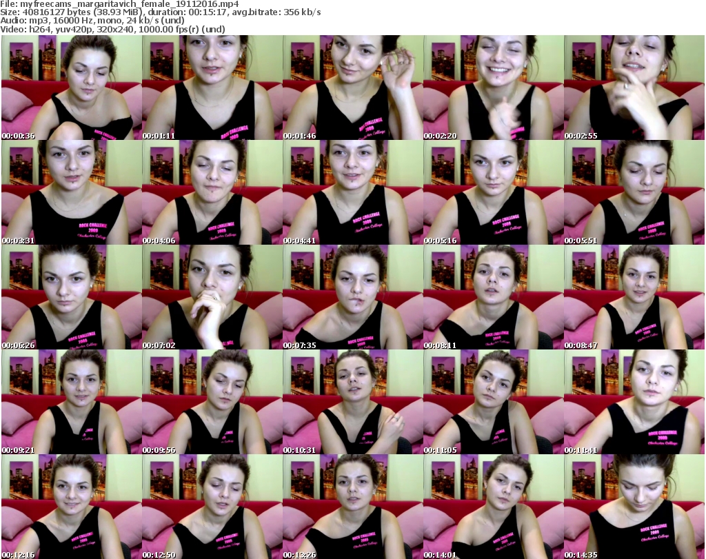Click the 00:14:01 timestamp label

pos(438,553)
